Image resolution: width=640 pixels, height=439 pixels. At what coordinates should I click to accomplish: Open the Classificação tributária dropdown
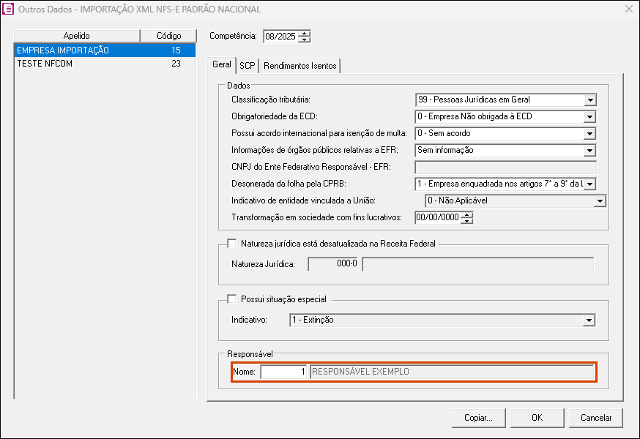pyautogui.click(x=590, y=100)
